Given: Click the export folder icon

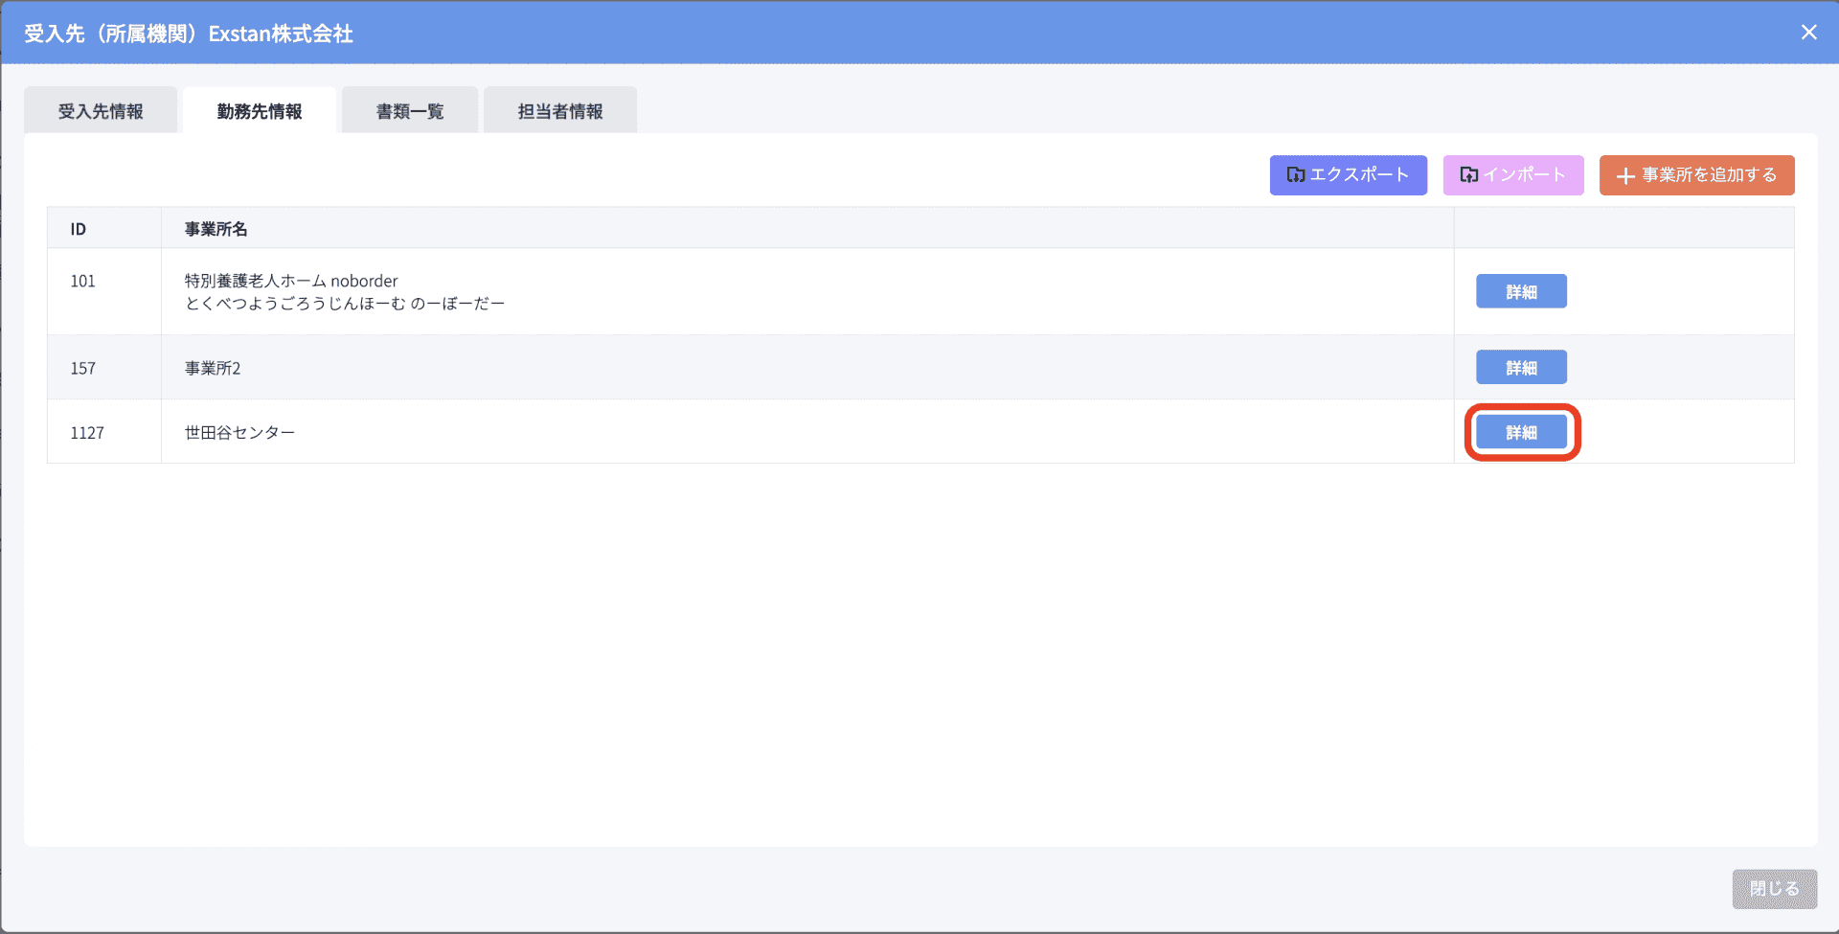Looking at the screenshot, I should (x=1295, y=174).
